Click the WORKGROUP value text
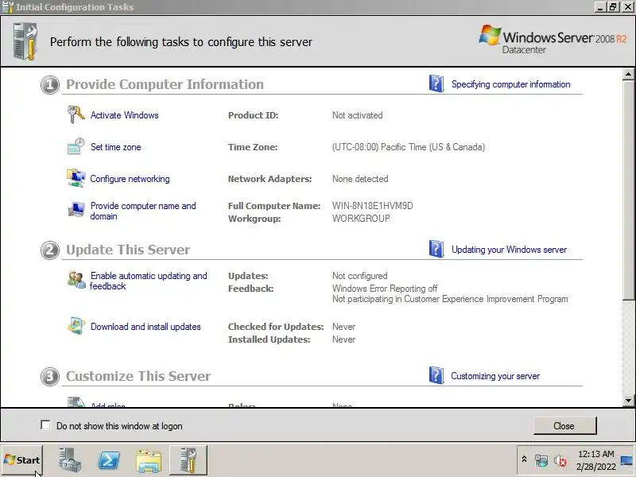Image resolution: width=636 pixels, height=477 pixels. [361, 218]
